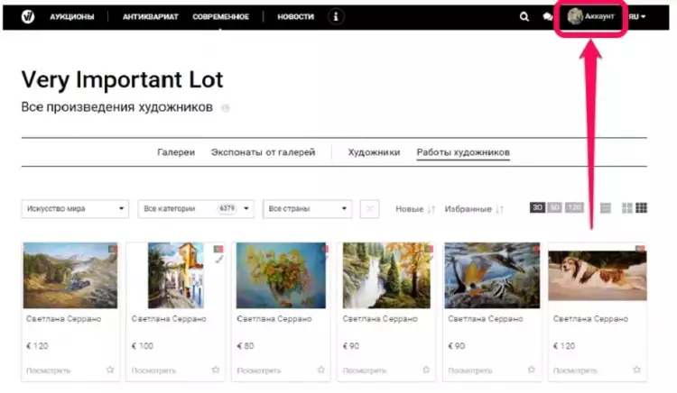
Task: Open the chat messages icon
Action: pyautogui.click(x=548, y=16)
